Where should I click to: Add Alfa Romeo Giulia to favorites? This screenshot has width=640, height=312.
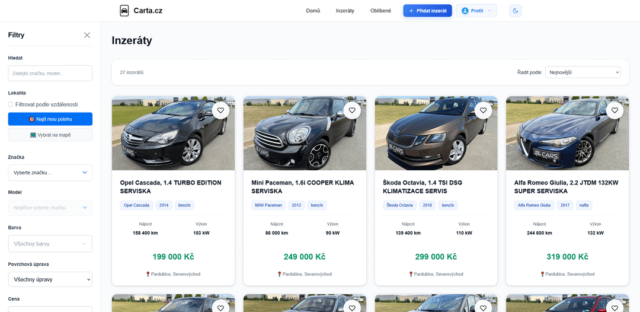[x=615, y=110]
